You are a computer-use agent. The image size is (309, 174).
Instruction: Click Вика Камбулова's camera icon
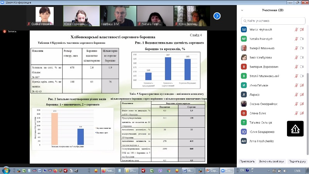[x=302, y=57]
